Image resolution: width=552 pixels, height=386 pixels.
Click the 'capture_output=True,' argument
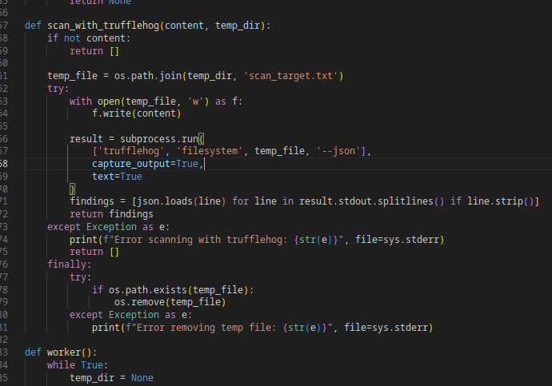point(148,164)
